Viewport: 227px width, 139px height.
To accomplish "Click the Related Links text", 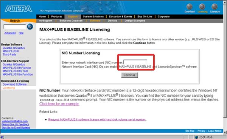I will tap(48, 112).
